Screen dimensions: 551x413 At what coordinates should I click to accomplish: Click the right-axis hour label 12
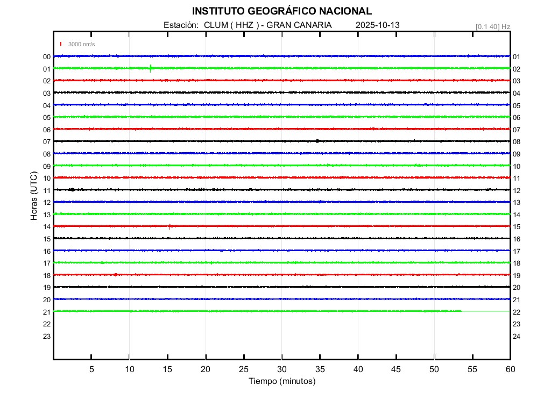pos(516,190)
